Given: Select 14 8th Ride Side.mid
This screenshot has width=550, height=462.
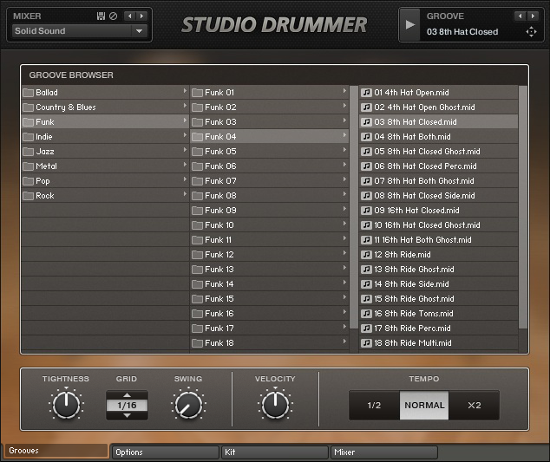Looking at the screenshot, I should click(438, 284).
